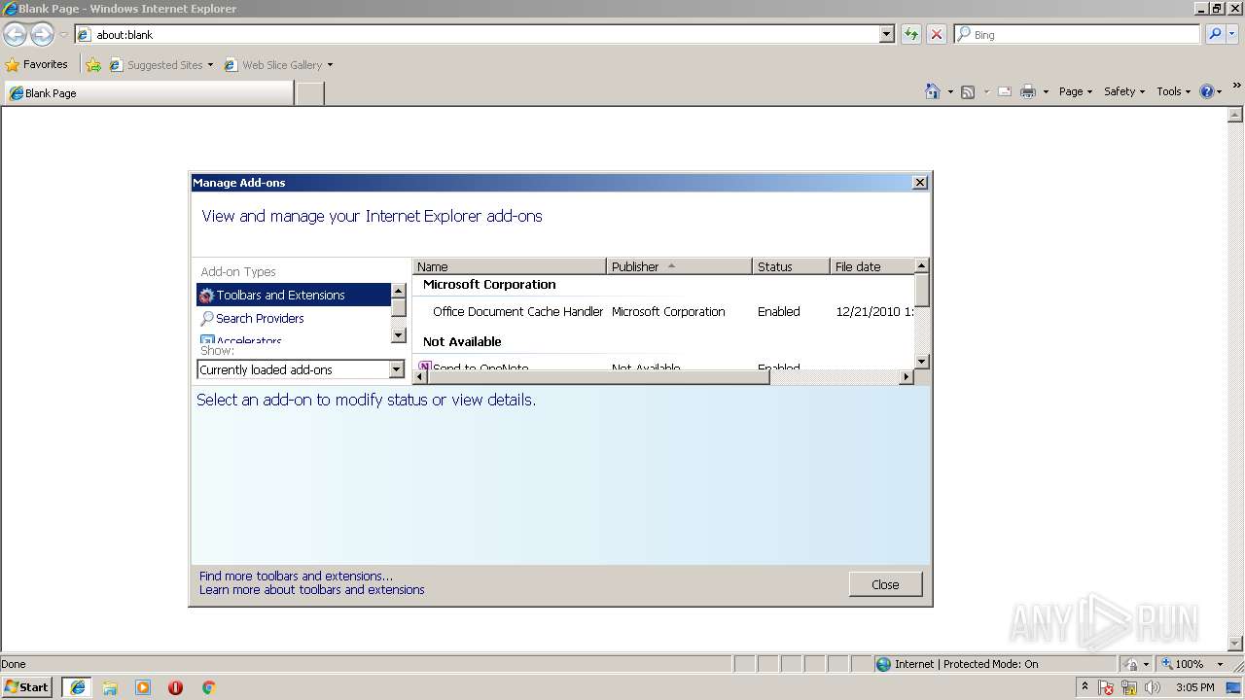Open the Safety menu
This screenshot has width=1245, height=700.
pyautogui.click(x=1123, y=91)
